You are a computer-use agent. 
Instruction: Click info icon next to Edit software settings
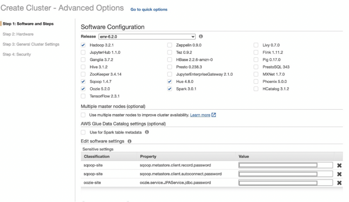pos(129,141)
